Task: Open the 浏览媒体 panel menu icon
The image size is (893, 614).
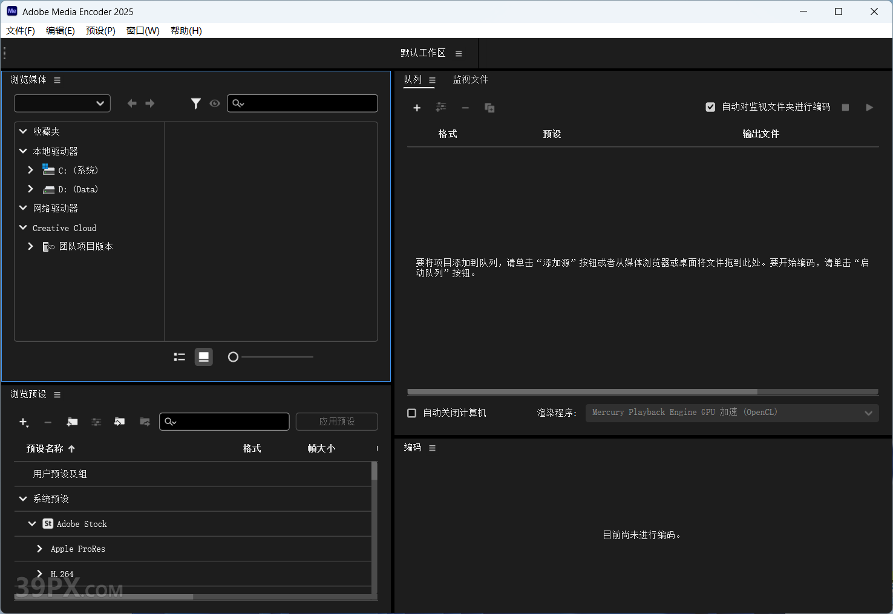Action: point(57,80)
